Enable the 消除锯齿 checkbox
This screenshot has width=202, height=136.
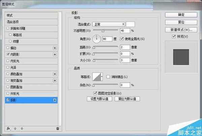point(108,77)
